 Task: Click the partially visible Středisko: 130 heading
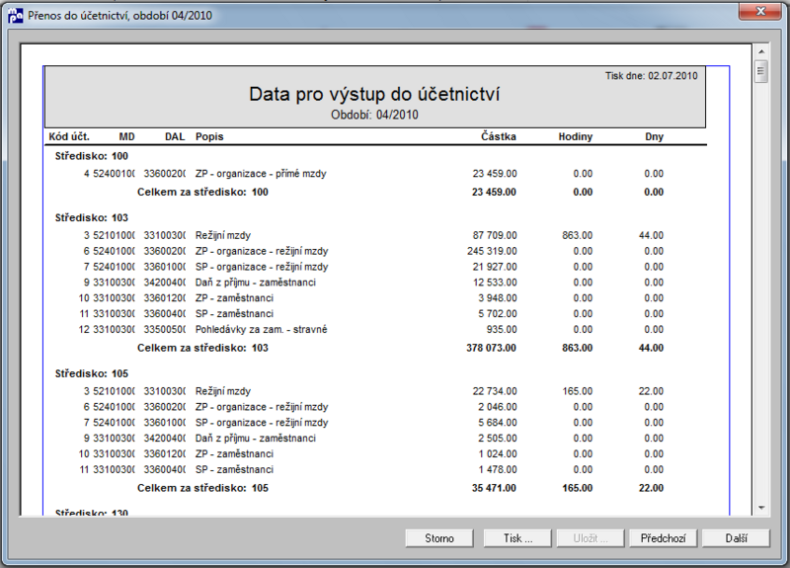pyautogui.click(x=91, y=512)
